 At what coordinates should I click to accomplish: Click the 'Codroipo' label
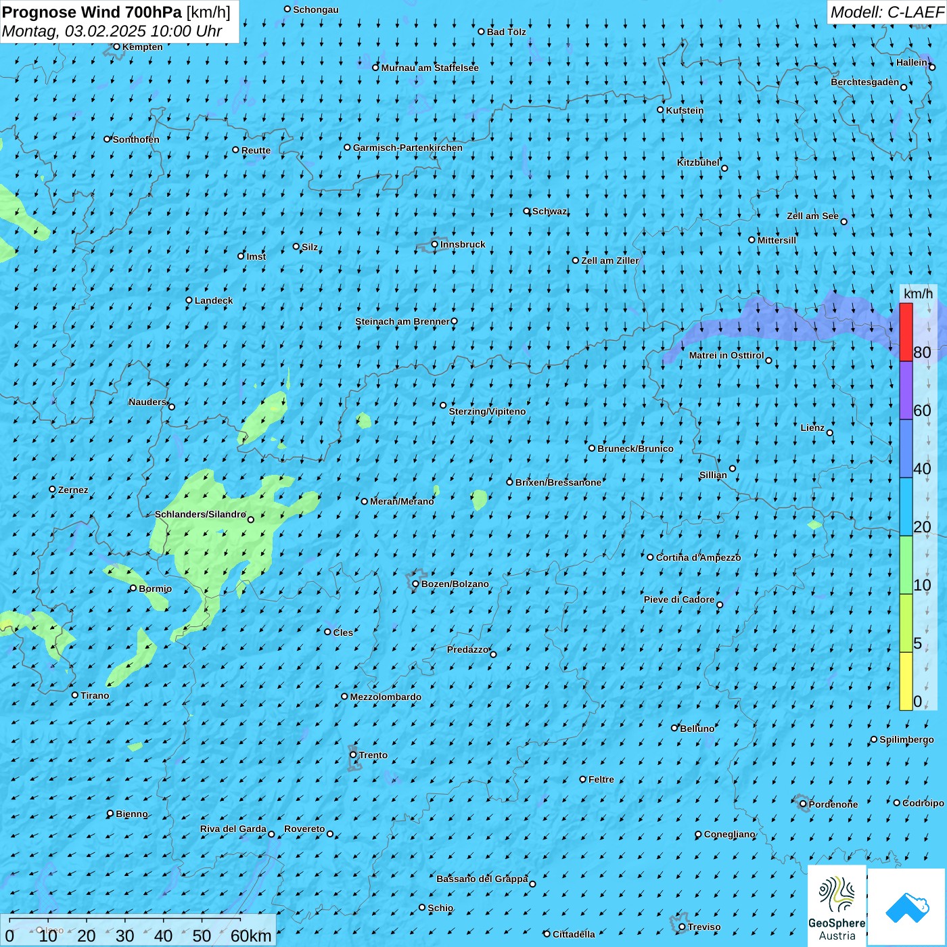[x=923, y=803]
